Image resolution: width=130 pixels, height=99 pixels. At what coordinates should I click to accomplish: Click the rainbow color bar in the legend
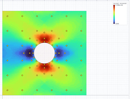point(114,14)
